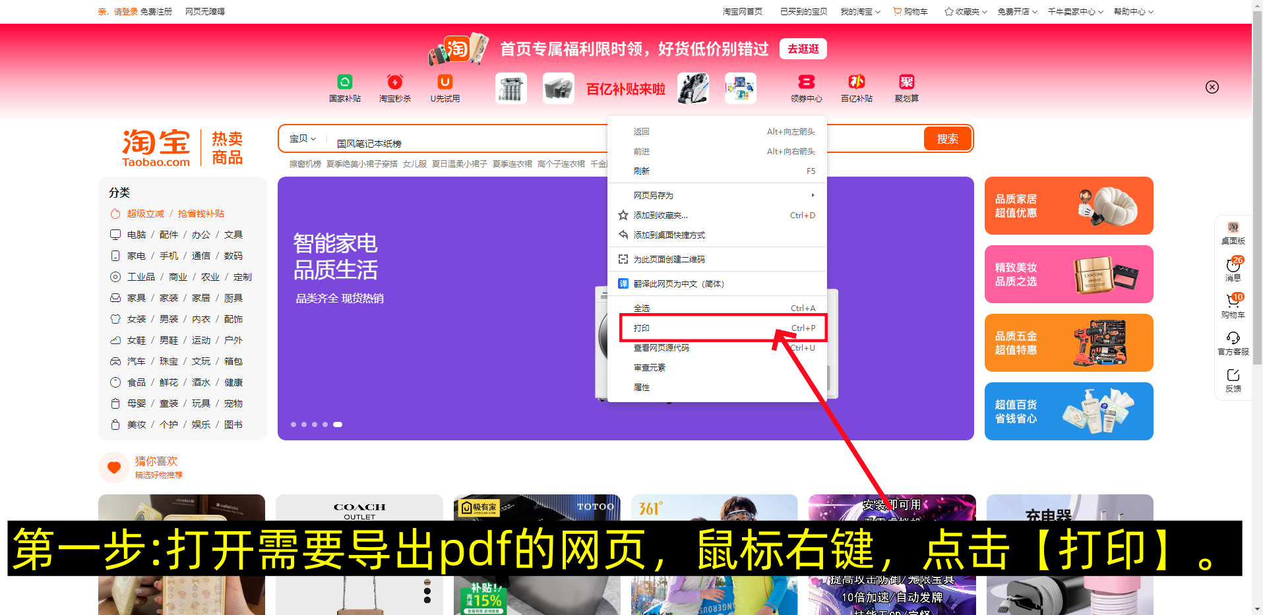Click the massage chair product thumbnail in the banner
This screenshot has width=1263, height=615.
point(693,88)
